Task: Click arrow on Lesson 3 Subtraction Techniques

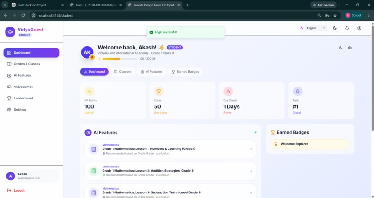Action: click(251, 193)
